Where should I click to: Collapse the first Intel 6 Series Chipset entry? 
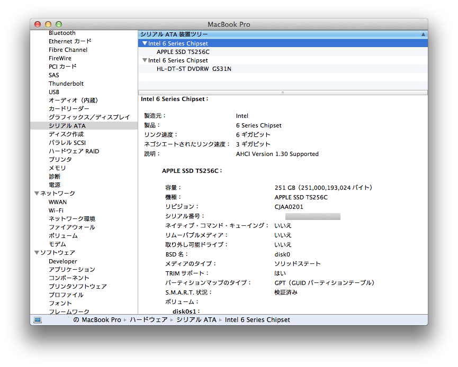144,43
